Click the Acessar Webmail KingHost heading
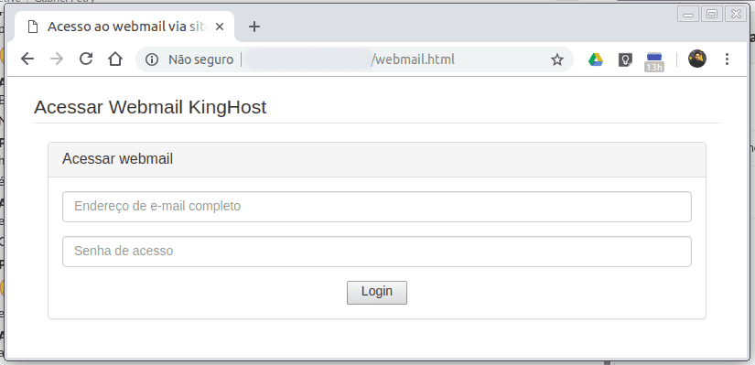This screenshot has height=365, width=755. tap(150, 107)
